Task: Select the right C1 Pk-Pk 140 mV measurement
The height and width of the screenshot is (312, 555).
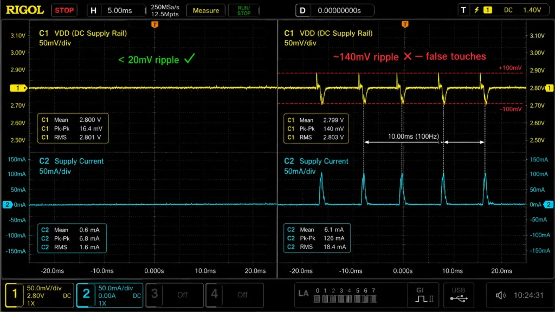Action: point(315,129)
